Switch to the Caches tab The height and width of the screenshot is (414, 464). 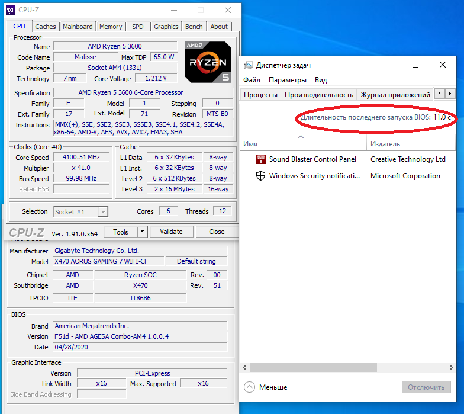pos(45,27)
